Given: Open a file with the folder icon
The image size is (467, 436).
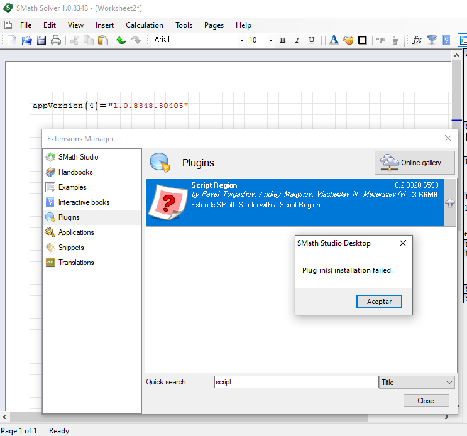Looking at the screenshot, I should click(26, 40).
